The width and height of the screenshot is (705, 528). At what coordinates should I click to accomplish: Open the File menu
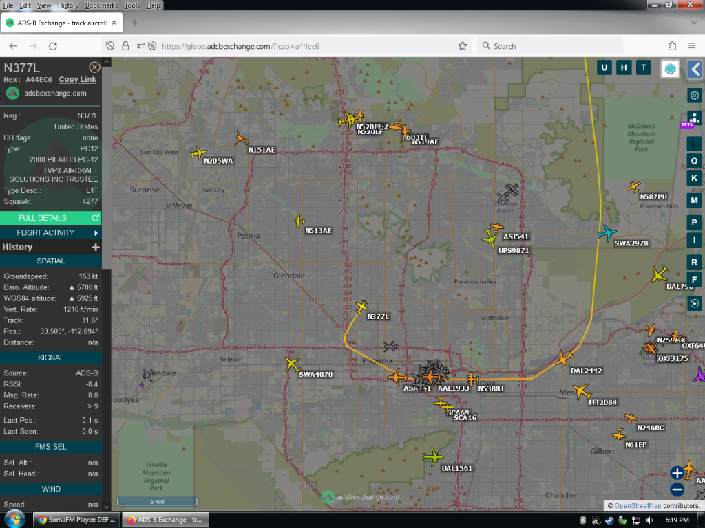click(x=8, y=5)
